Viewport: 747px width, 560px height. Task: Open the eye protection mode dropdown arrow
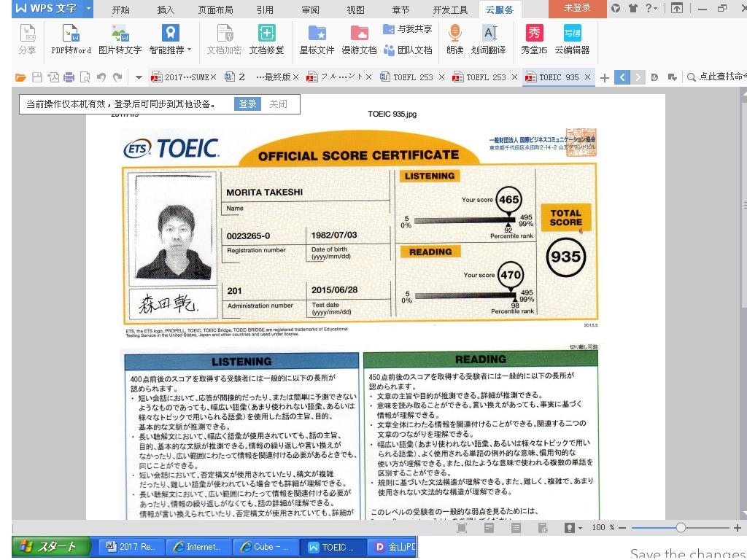(x=580, y=528)
